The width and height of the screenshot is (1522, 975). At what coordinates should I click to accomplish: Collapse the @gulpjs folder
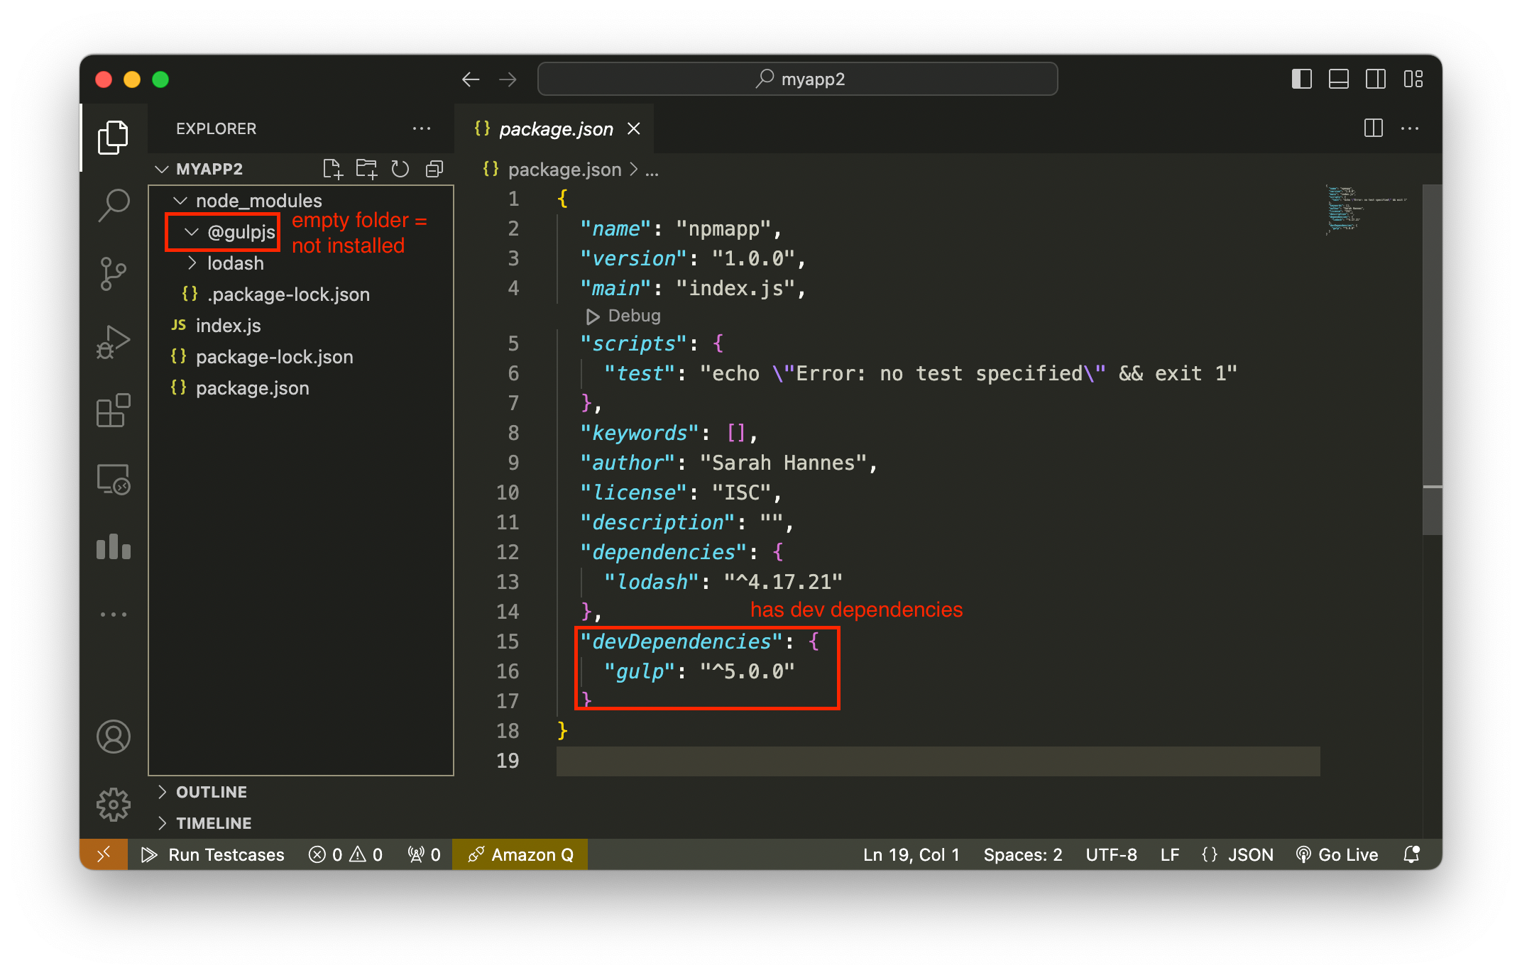click(x=192, y=232)
